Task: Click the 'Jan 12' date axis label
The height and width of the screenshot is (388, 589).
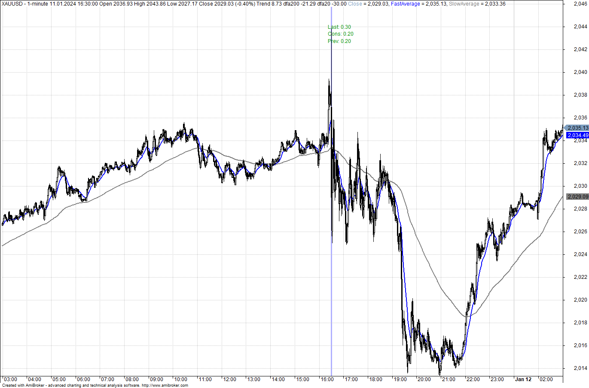Action: 523,379
